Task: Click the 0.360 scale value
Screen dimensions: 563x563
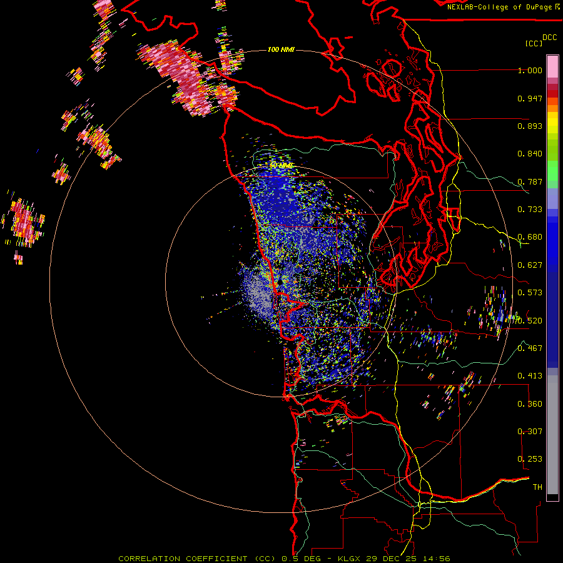Action: coord(530,403)
